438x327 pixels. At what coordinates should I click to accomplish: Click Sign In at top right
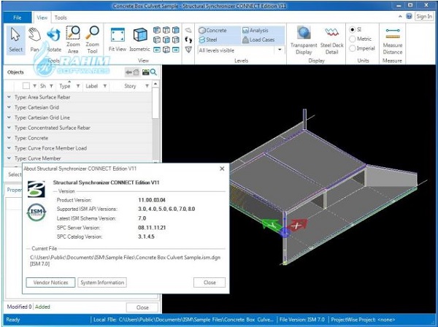[424, 17]
